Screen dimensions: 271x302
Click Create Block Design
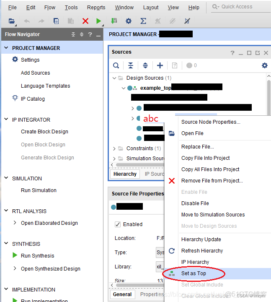44,132
